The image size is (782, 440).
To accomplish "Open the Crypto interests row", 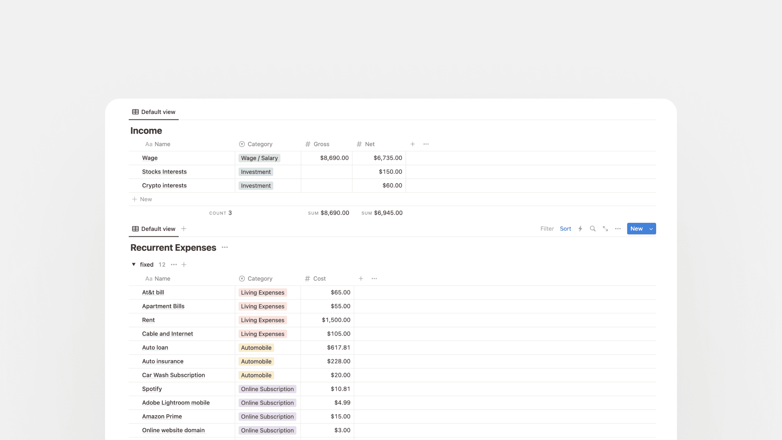I will click(164, 186).
